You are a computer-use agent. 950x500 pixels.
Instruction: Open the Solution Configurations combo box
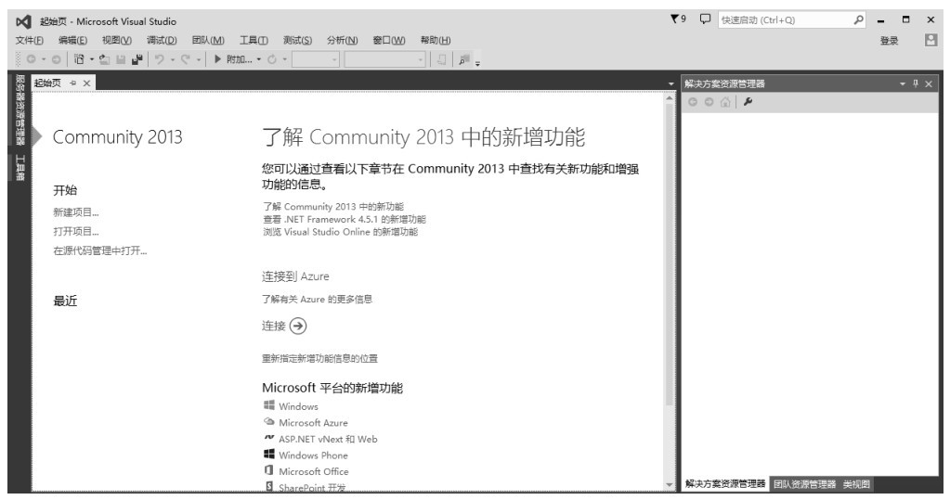pos(315,59)
